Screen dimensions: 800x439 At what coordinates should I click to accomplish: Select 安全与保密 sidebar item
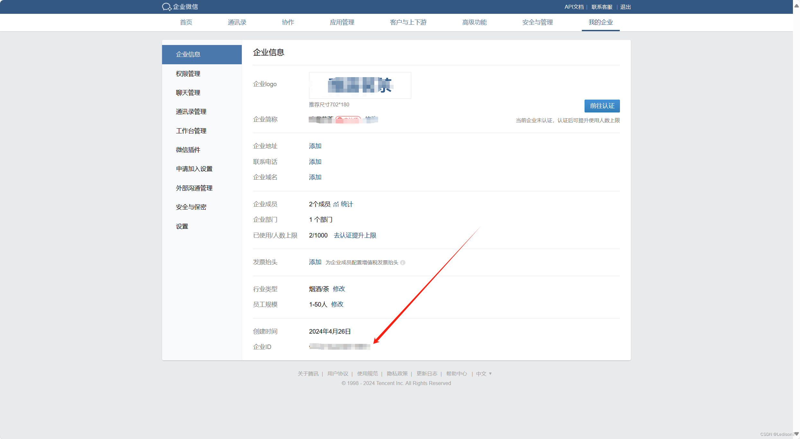click(202, 207)
